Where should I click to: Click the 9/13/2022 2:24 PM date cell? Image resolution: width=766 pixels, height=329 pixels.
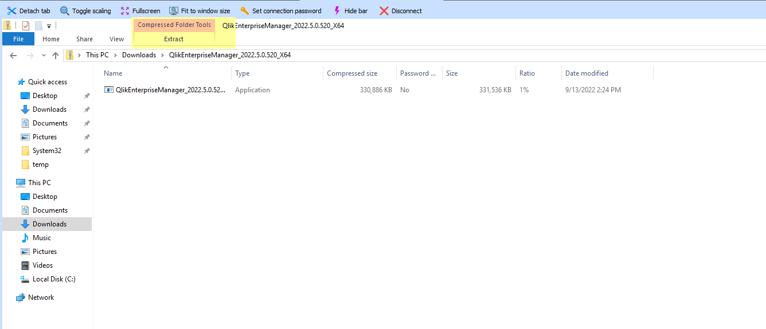(x=593, y=90)
